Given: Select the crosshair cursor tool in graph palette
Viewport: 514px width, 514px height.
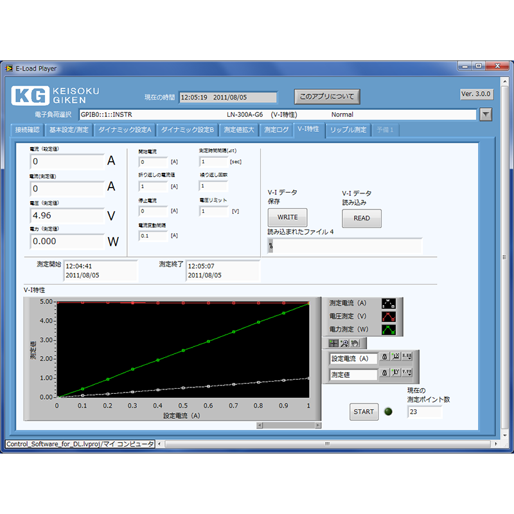Looking at the screenshot, I should pyautogui.click(x=333, y=343).
